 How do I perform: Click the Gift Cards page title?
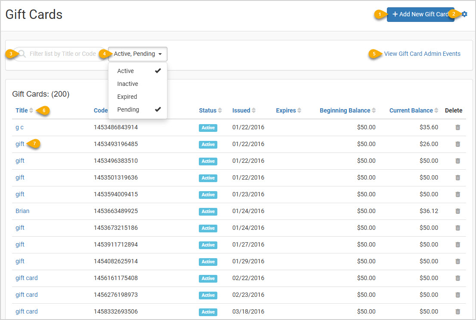tap(34, 15)
